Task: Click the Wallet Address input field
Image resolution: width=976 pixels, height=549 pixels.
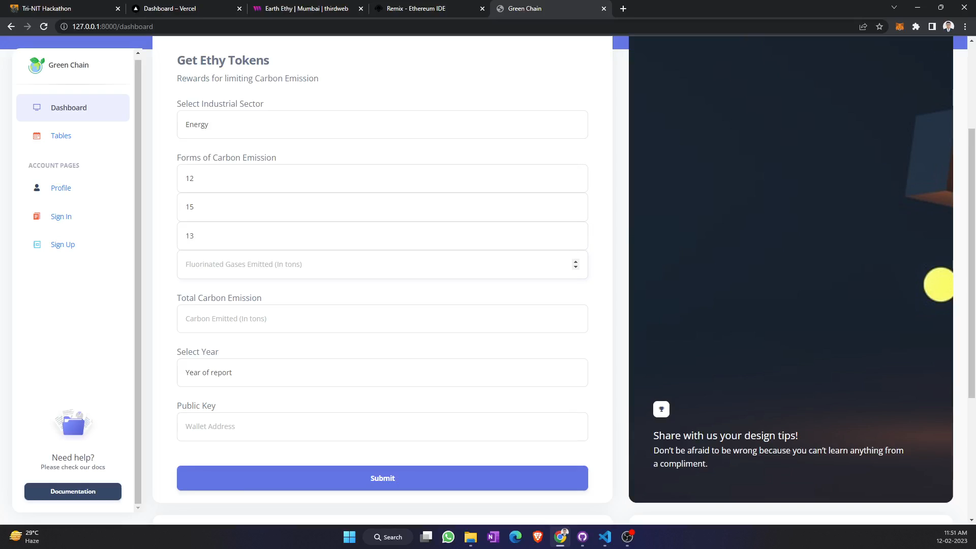Action: 382,426
